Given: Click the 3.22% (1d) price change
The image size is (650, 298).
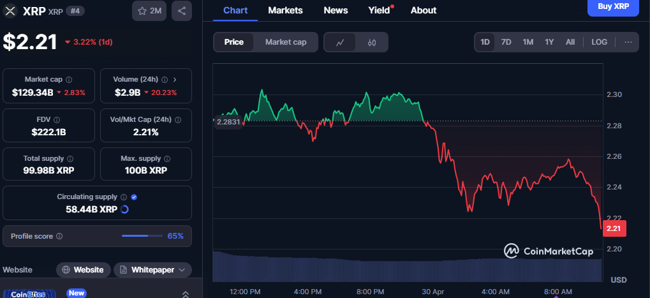Looking at the screenshot, I should coord(89,42).
